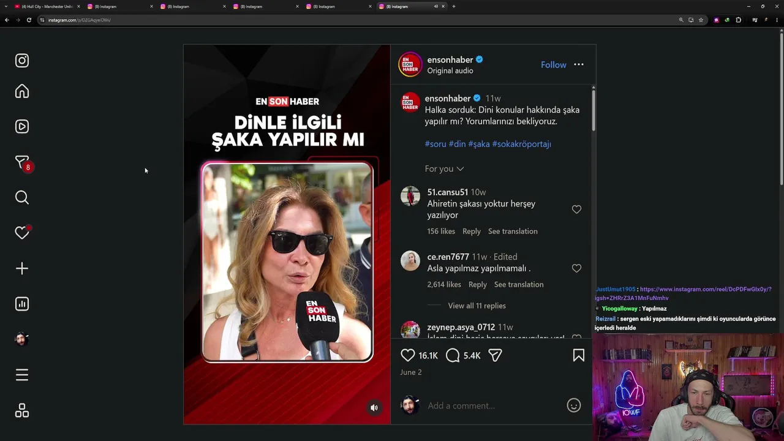Open the emoji picker in comment box
The image size is (784, 441).
(x=574, y=405)
